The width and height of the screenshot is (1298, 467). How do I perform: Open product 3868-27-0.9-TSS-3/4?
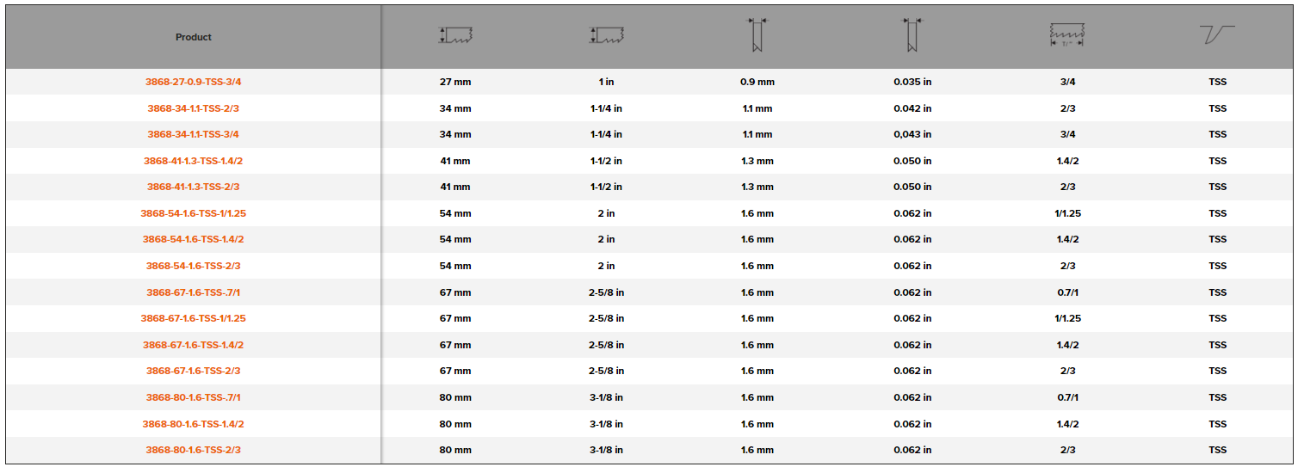pyautogui.click(x=194, y=83)
